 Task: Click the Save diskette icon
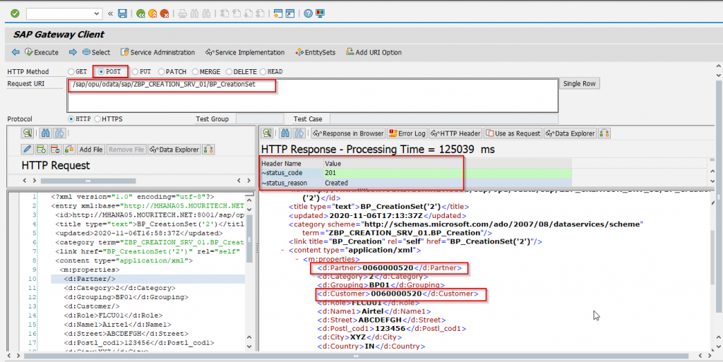pyautogui.click(x=122, y=13)
